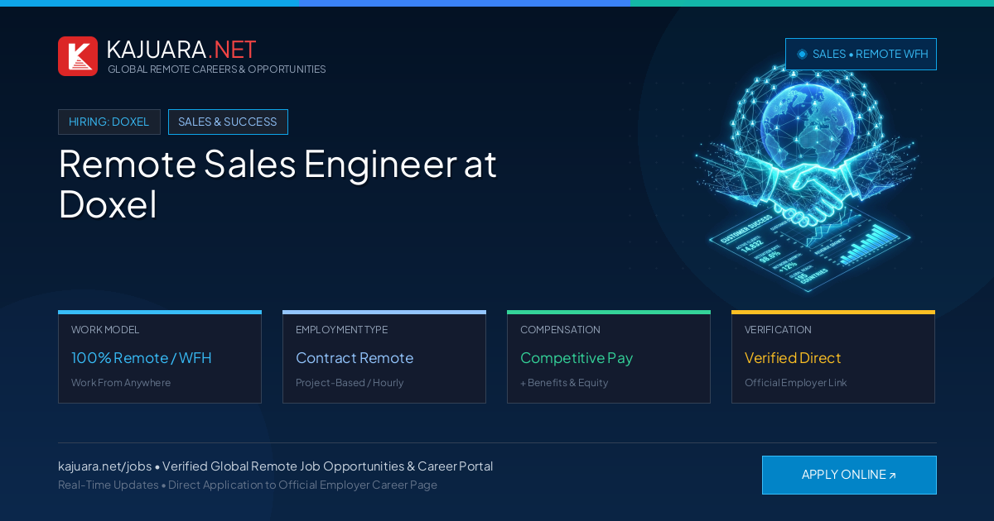
Task: Click the dot icon in the Sales badge
Action: pos(802,54)
